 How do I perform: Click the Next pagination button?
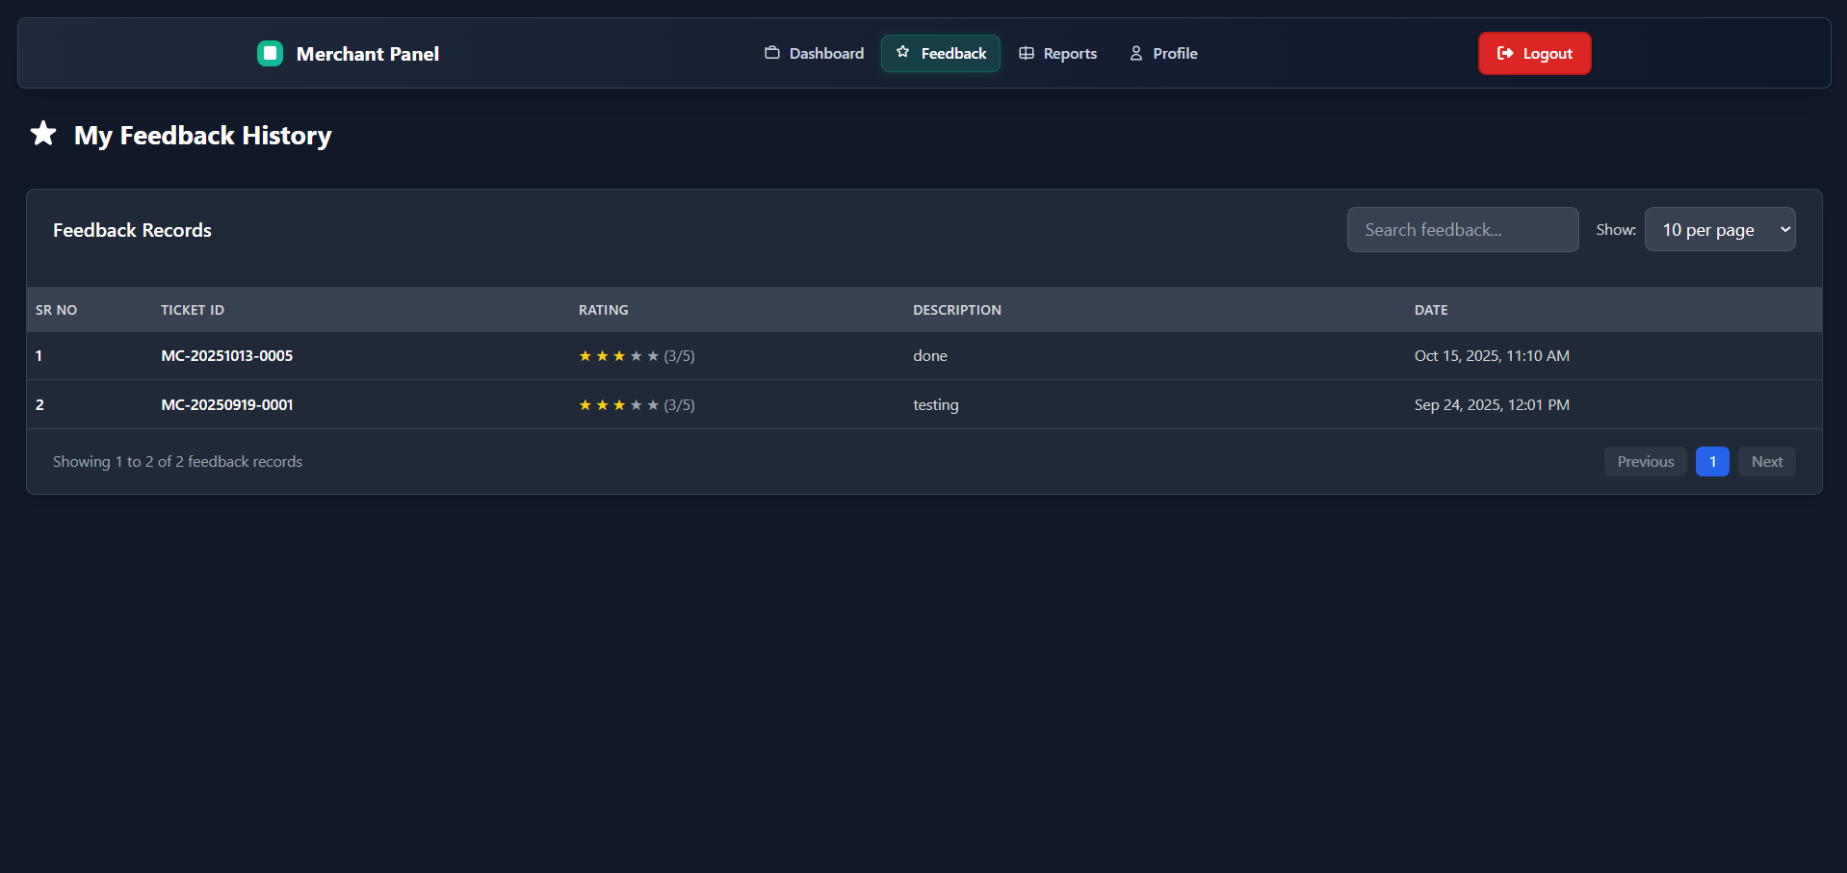[1766, 461]
